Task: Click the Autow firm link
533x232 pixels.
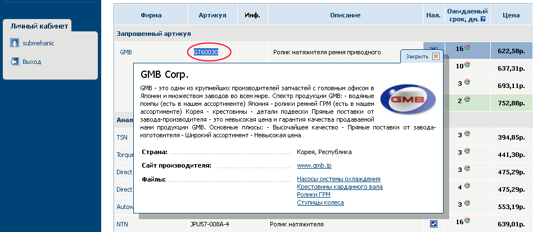Action: coord(125,207)
